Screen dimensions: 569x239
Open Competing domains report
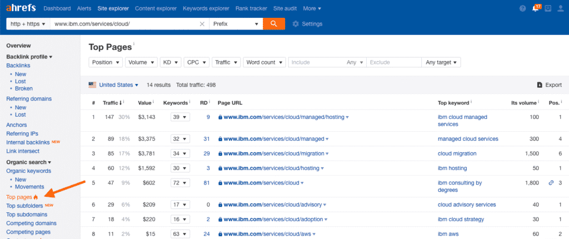point(31,223)
